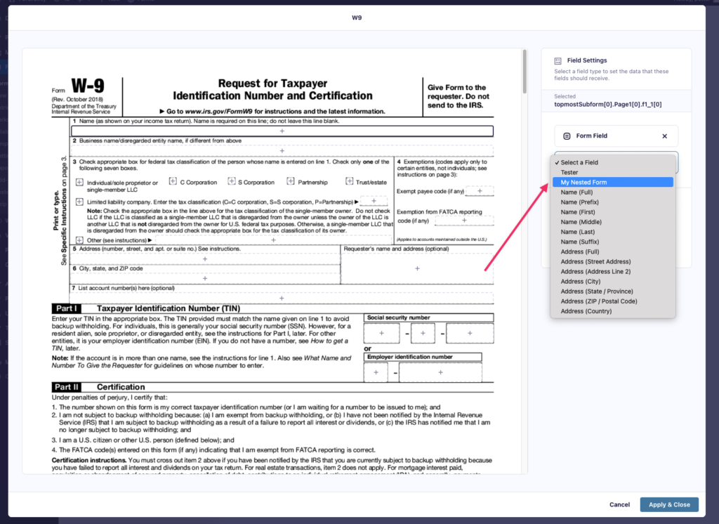Click the Cancel button
Image resolution: width=719 pixels, height=524 pixels.
[x=619, y=504]
